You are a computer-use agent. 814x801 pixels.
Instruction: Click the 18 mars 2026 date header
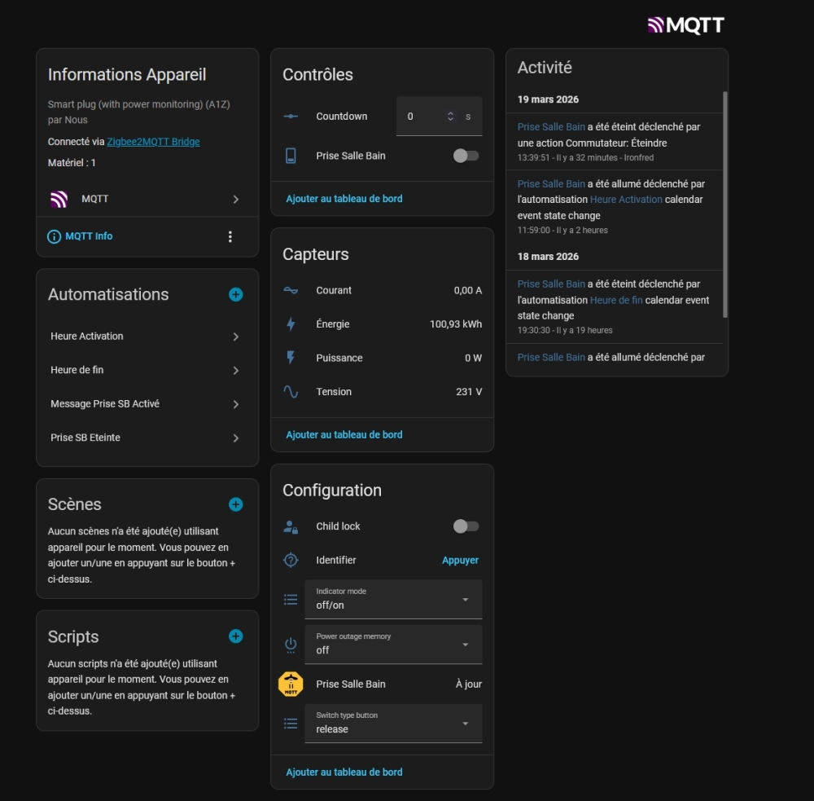[x=548, y=257]
